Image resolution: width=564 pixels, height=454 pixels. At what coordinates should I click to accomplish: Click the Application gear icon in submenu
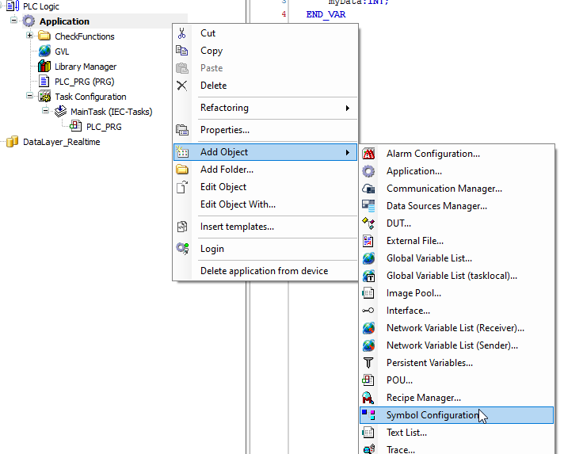click(x=368, y=171)
